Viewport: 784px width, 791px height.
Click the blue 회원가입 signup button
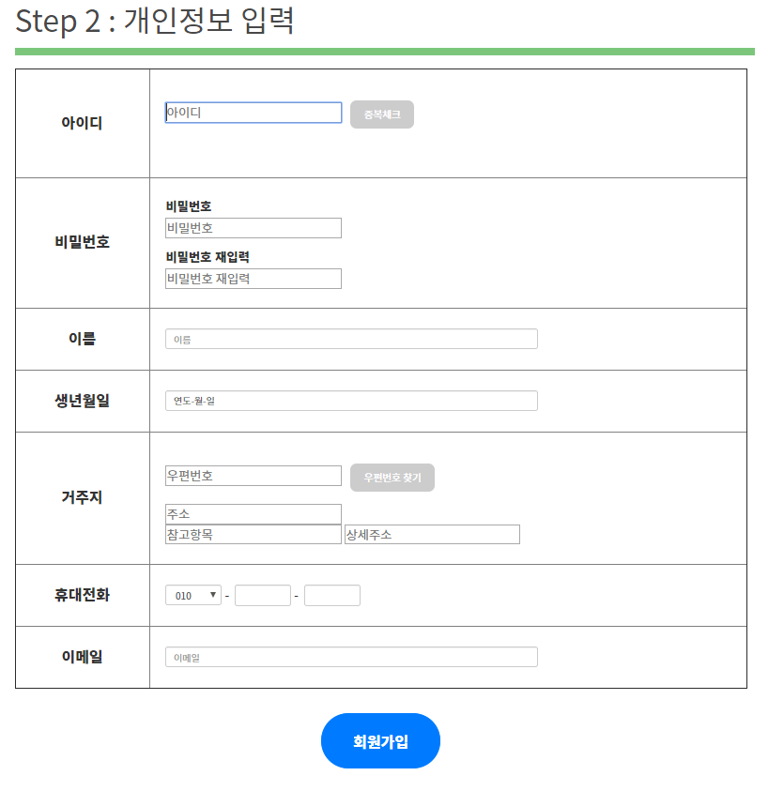tap(379, 740)
